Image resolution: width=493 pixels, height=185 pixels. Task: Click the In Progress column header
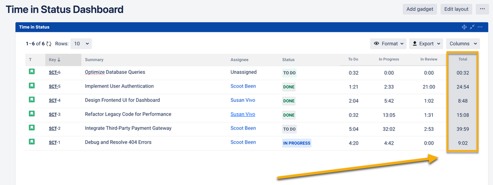tap(389, 59)
